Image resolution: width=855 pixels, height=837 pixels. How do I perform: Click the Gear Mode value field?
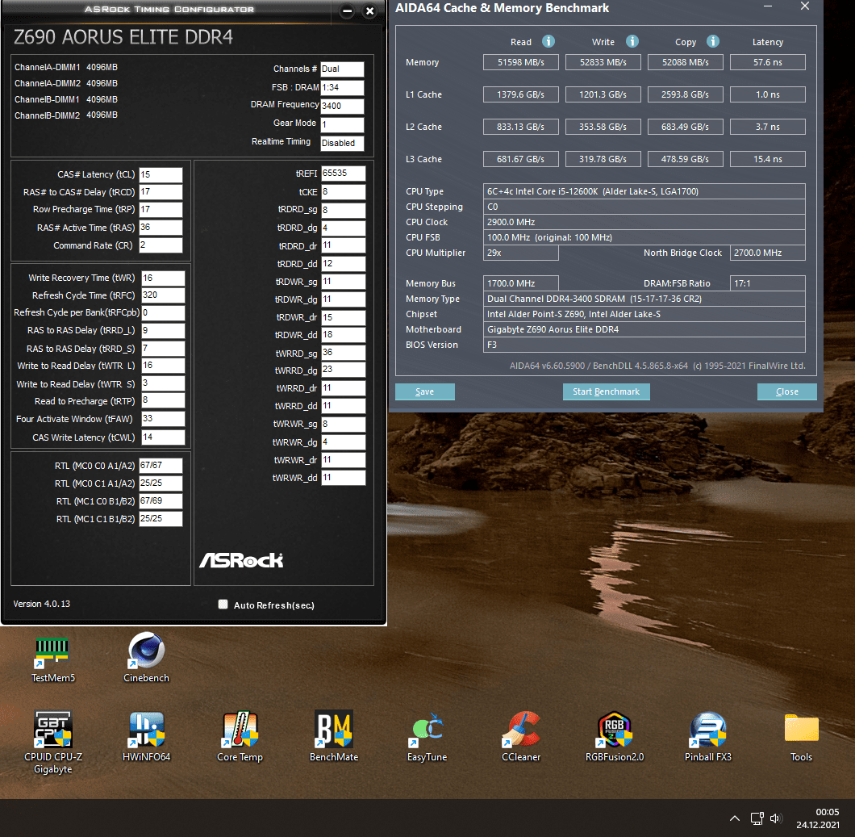pos(342,125)
